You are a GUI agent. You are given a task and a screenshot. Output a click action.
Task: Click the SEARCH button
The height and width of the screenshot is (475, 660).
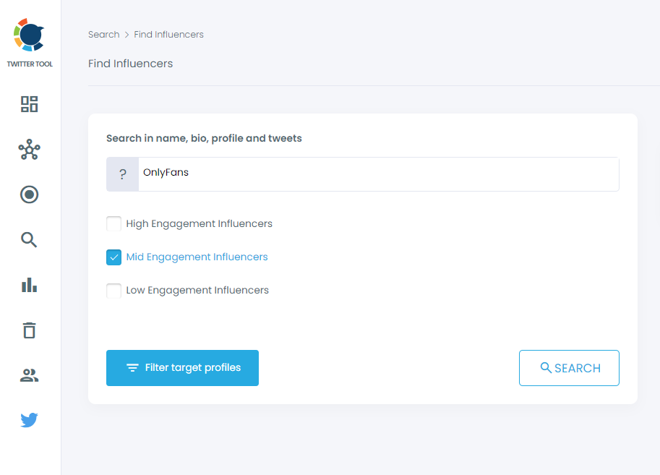[x=569, y=367]
